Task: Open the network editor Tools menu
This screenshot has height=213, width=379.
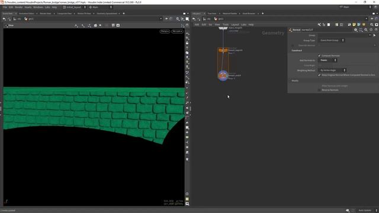Action: [x=226, y=25]
